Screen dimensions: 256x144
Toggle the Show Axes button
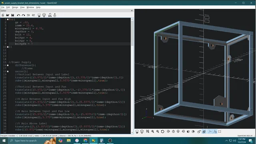pos(210,132)
